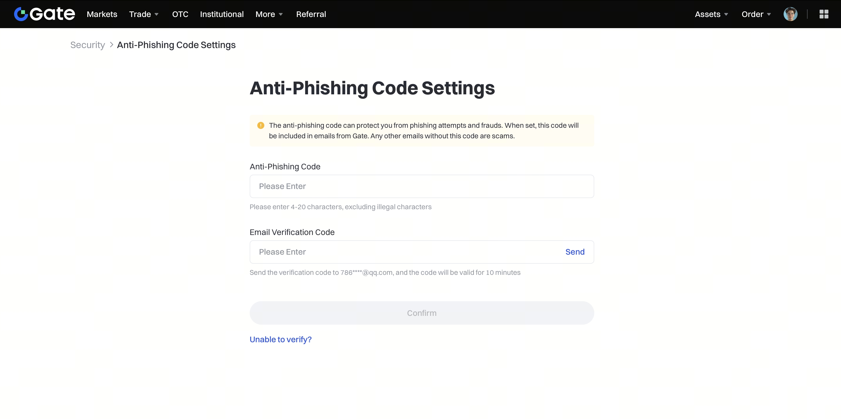Screen dimensions: 841x419
Task: Click the Gate wordmark text
Action: tap(52, 14)
